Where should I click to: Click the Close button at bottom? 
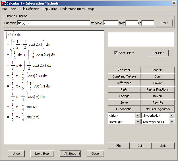tap(95, 154)
